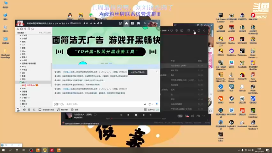Viewport: 272px width, 153px height.
Task: Open the home tab in YY title bar
Action: pyautogui.click(x=126, y=23)
